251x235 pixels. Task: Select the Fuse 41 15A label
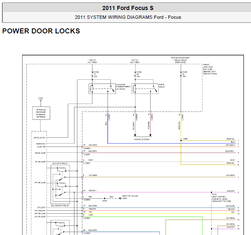[184, 74]
